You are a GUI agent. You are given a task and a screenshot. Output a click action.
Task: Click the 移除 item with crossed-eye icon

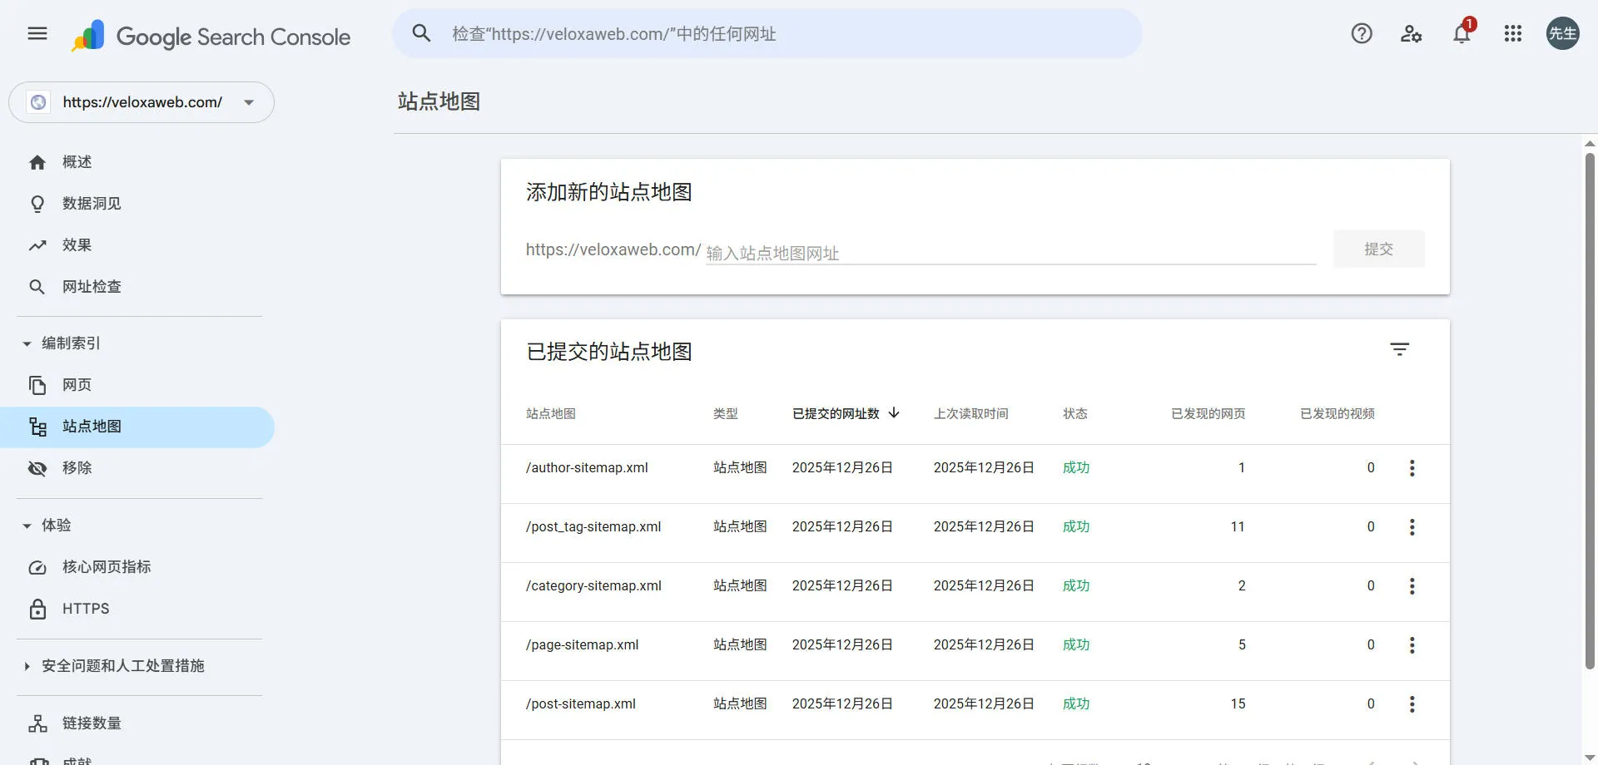(77, 468)
